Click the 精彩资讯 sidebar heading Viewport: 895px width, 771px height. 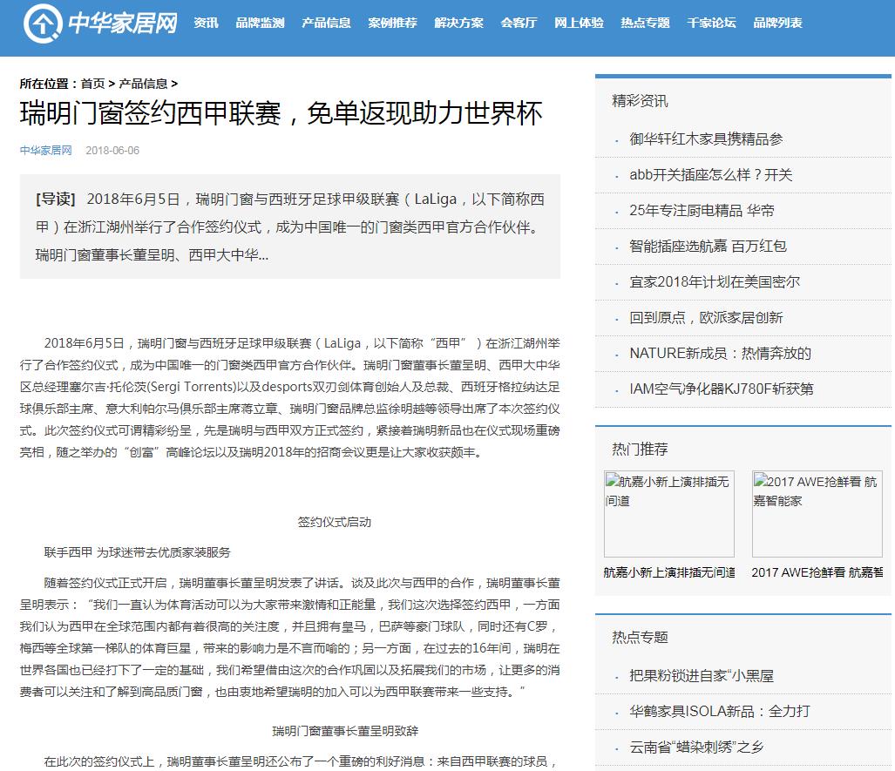coord(640,101)
